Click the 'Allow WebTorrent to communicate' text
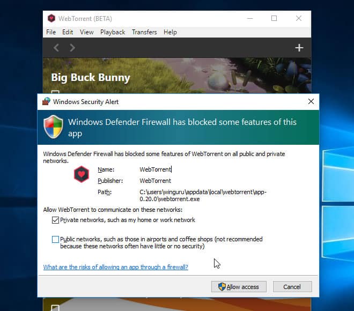The height and width of the screenshot is (311, 354). pyautogui.click(x=113, y=210)
